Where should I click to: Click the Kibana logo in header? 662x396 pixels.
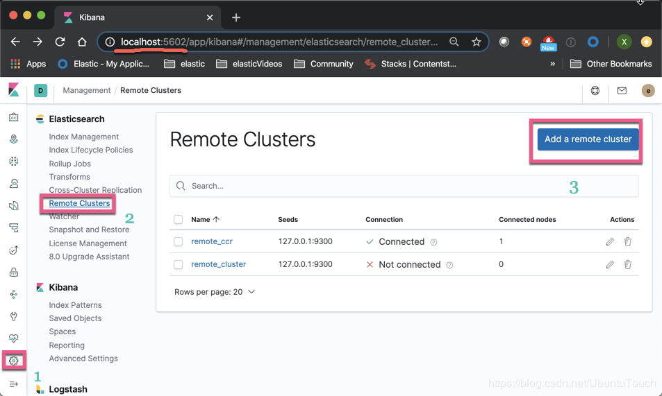tap(13, 90)
